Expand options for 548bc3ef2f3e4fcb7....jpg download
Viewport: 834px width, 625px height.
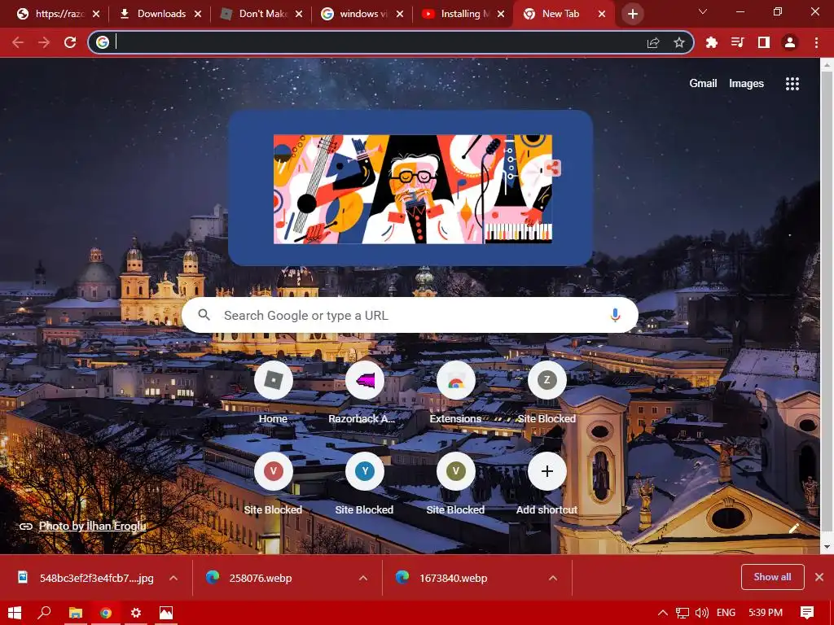click(x=173, y=578)
